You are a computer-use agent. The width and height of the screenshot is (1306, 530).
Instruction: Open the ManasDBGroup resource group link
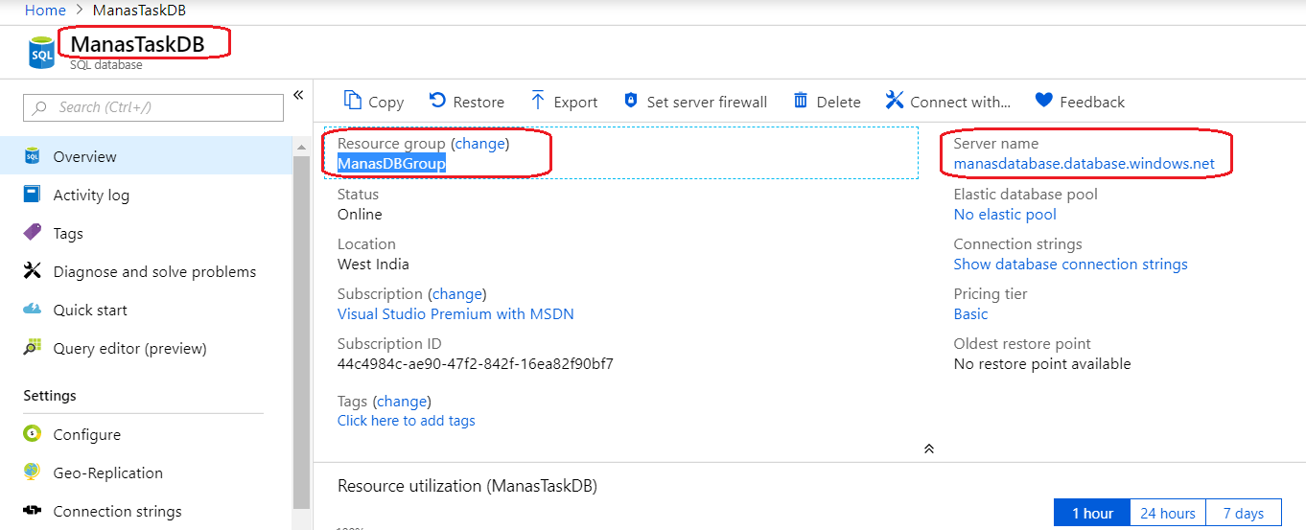coord(391,164)
